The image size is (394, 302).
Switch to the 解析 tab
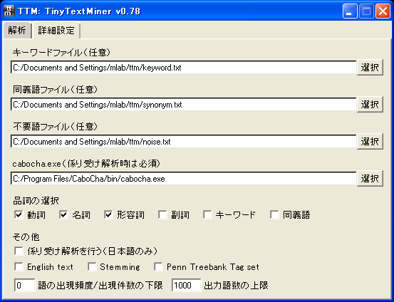click(x=17, y=31)
